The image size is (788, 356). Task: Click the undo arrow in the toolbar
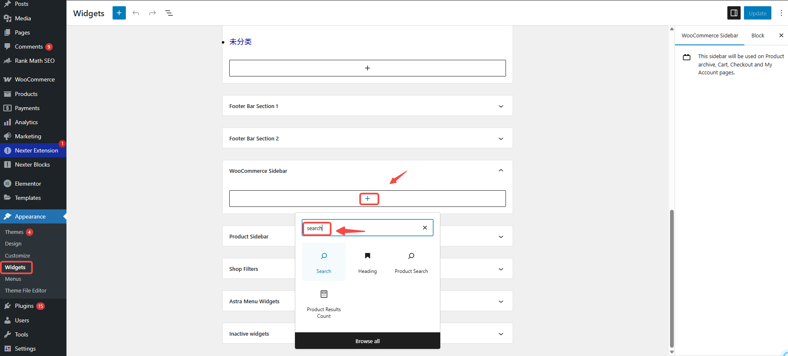click(x=136, y=13)
